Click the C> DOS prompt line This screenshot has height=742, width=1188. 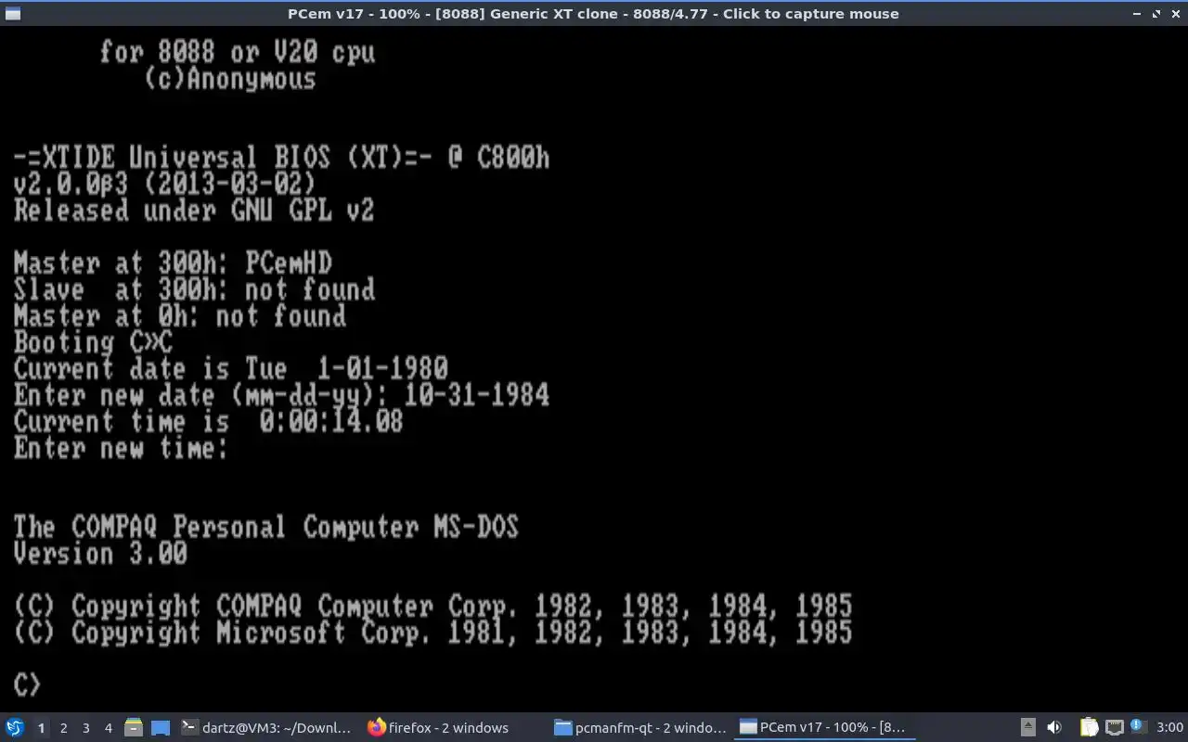[27, 685]
